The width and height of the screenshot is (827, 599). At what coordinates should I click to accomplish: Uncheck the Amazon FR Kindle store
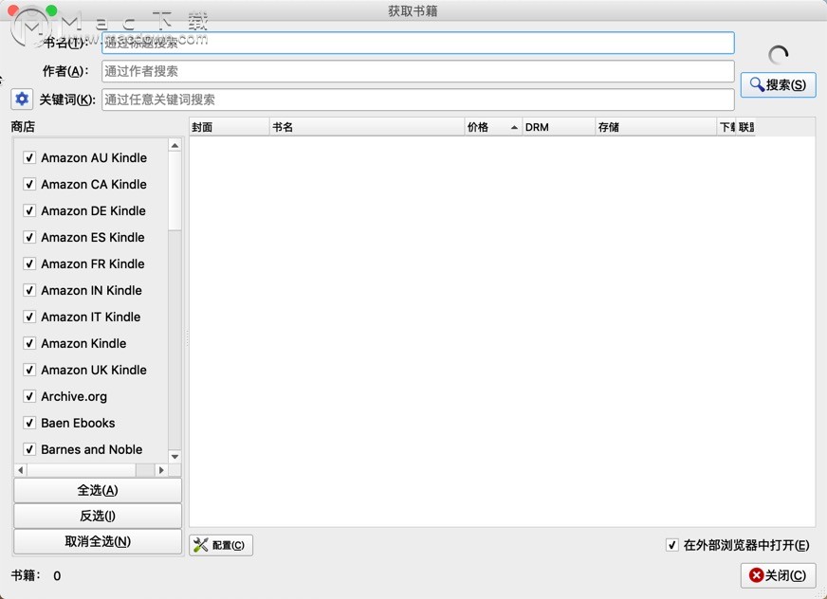pyautogui.click(x=29, y=263)
